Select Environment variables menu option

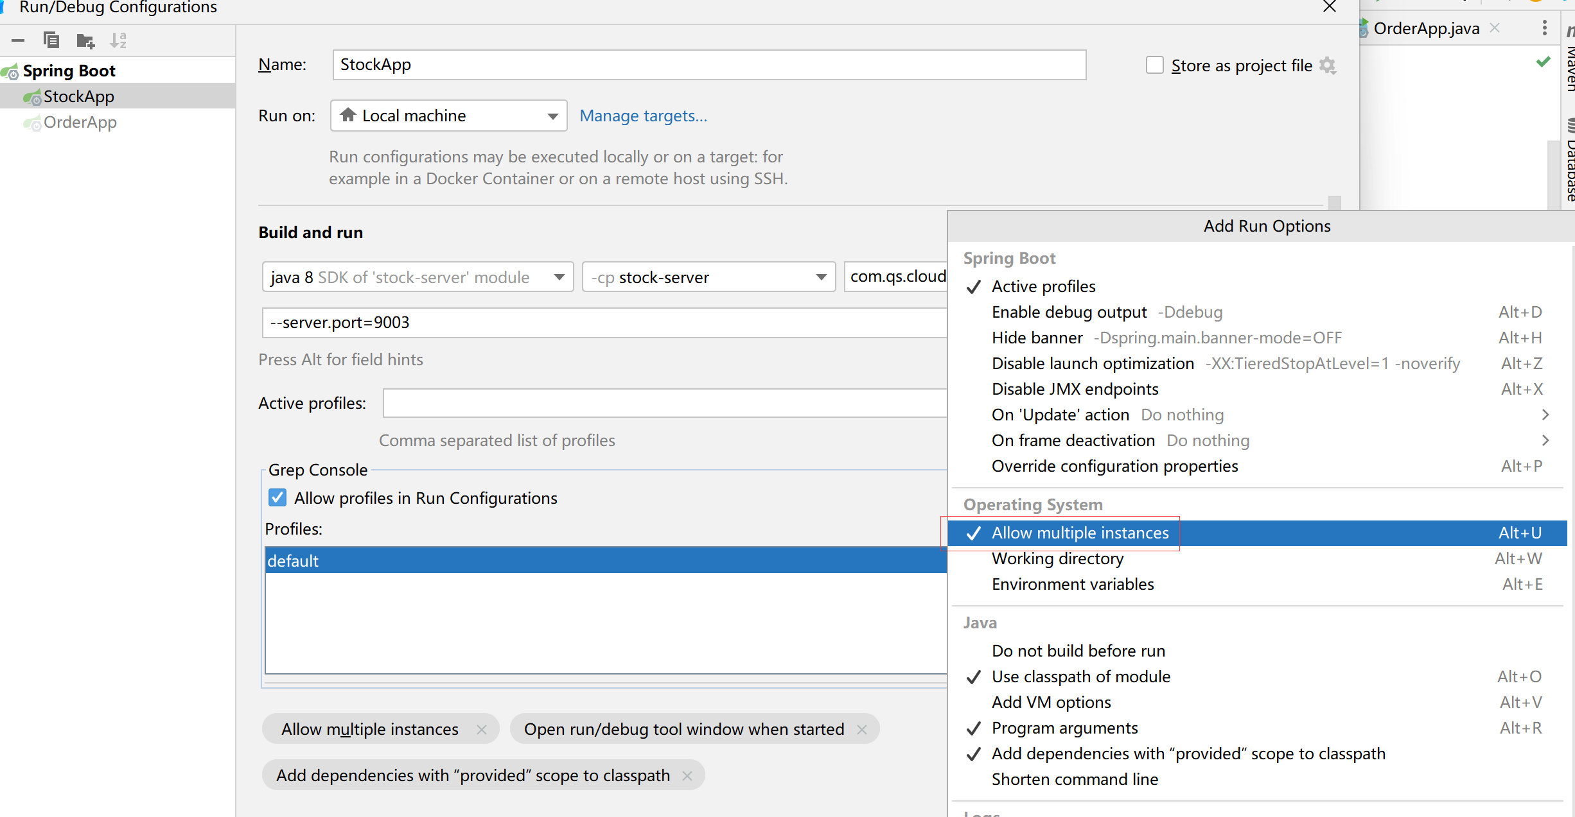click(1072, 584)
